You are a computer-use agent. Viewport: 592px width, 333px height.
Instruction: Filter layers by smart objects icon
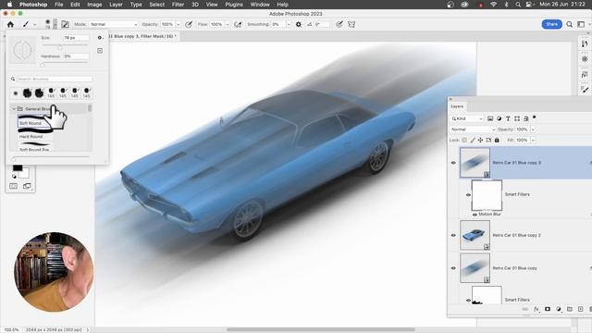coord(526,118)
